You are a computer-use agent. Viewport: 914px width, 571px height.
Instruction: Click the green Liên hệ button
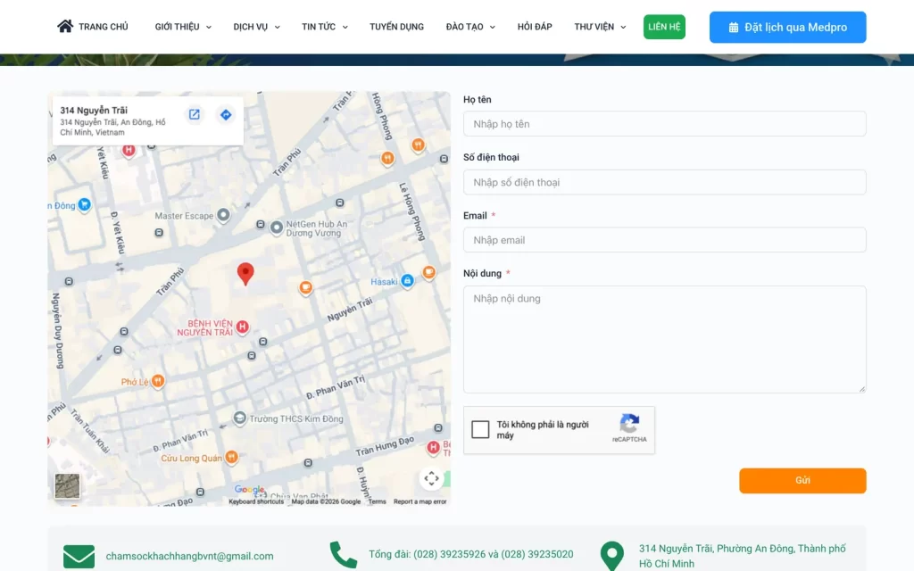tap(664, 27)
